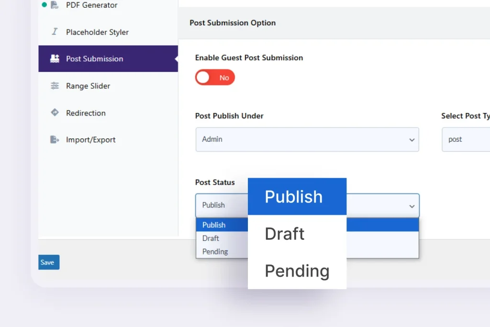This screenshot has height=327, width=490.
Task: Click the Post Status label
Action: click(215, 182)
